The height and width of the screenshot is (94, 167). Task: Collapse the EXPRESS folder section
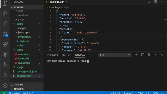[x=27, y=7]
